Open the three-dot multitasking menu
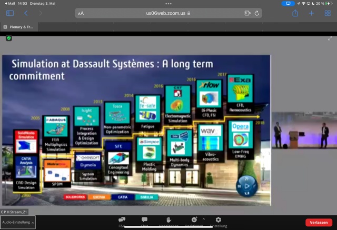337x230 pixels. point(168,4)
